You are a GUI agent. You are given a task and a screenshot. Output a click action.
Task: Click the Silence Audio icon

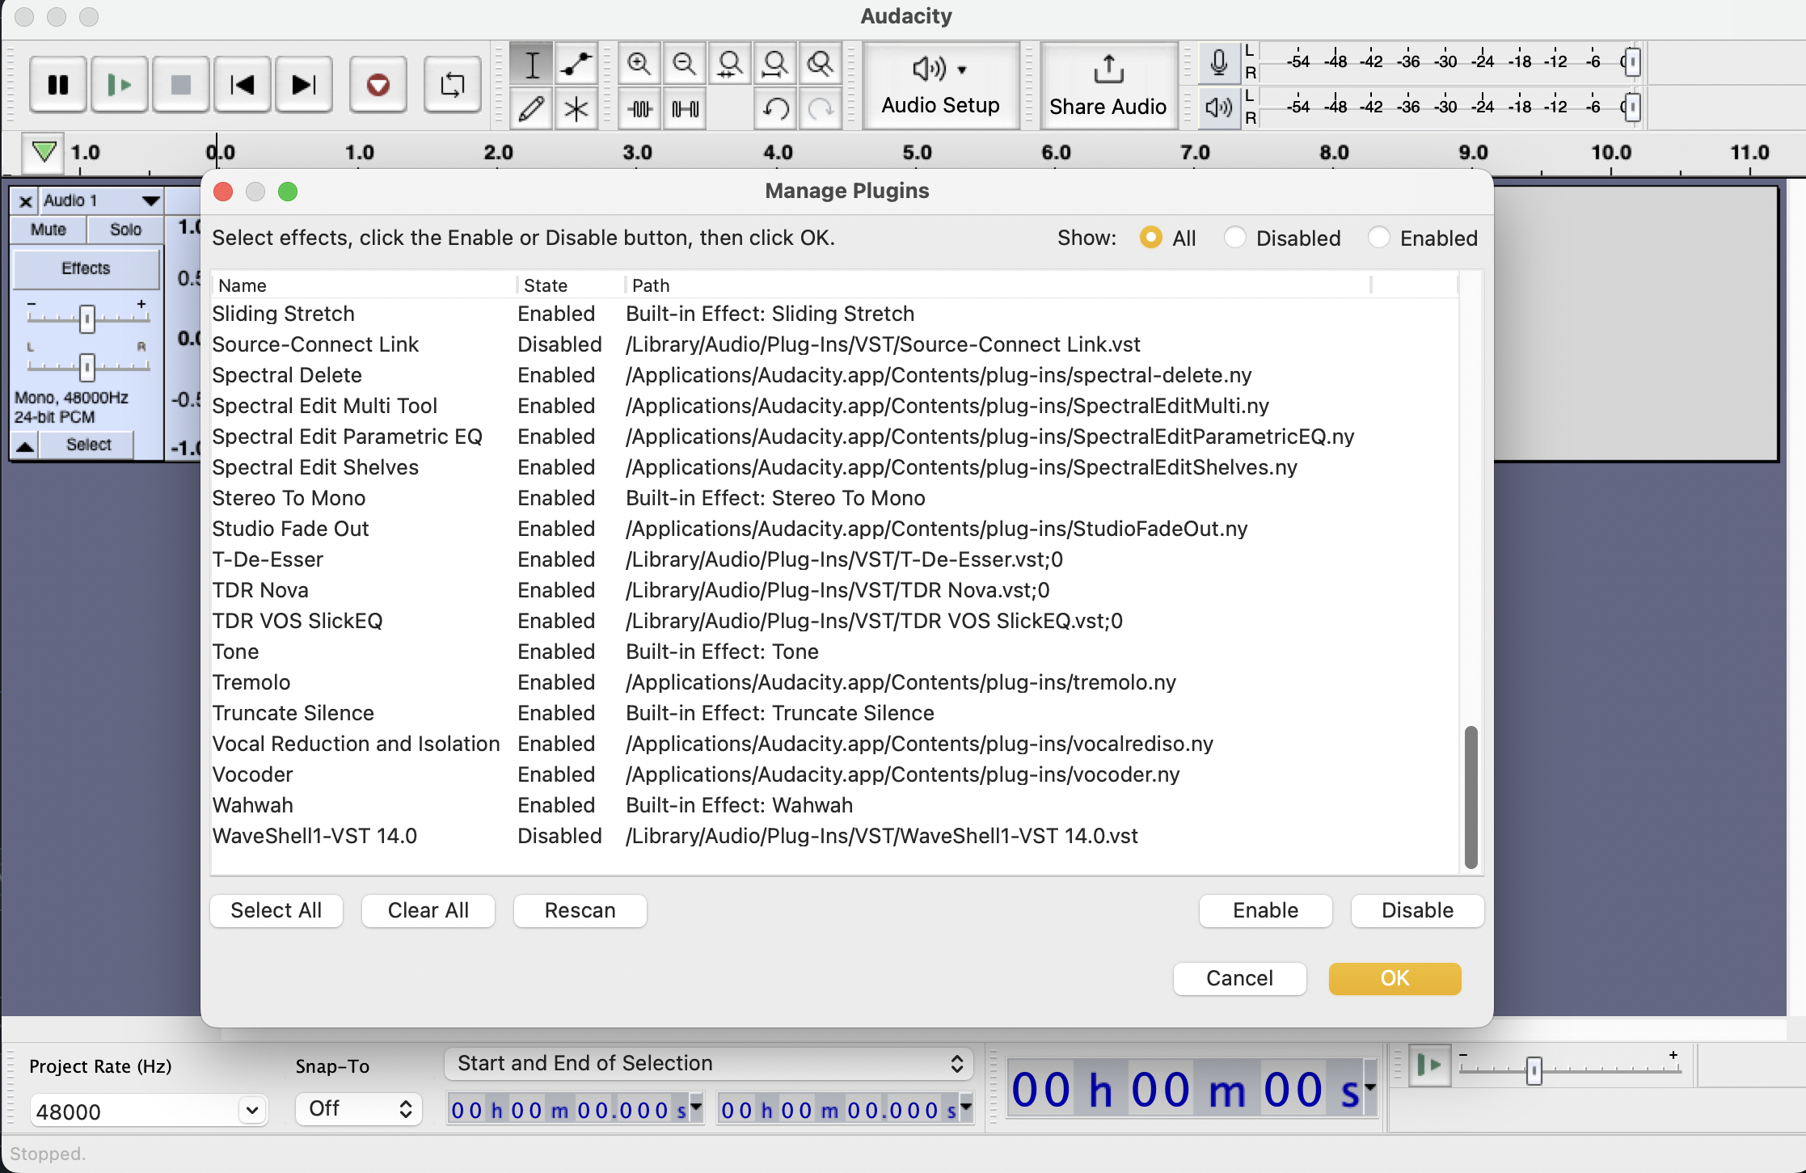(x=684, y=109)
